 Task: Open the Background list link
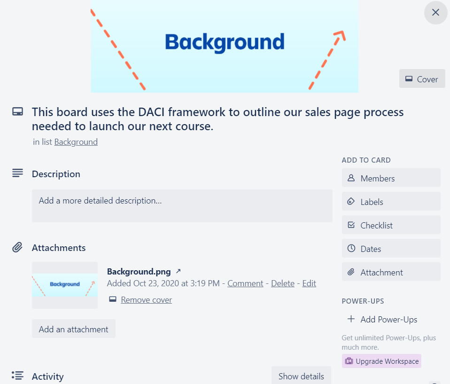(x=76, y=142)
